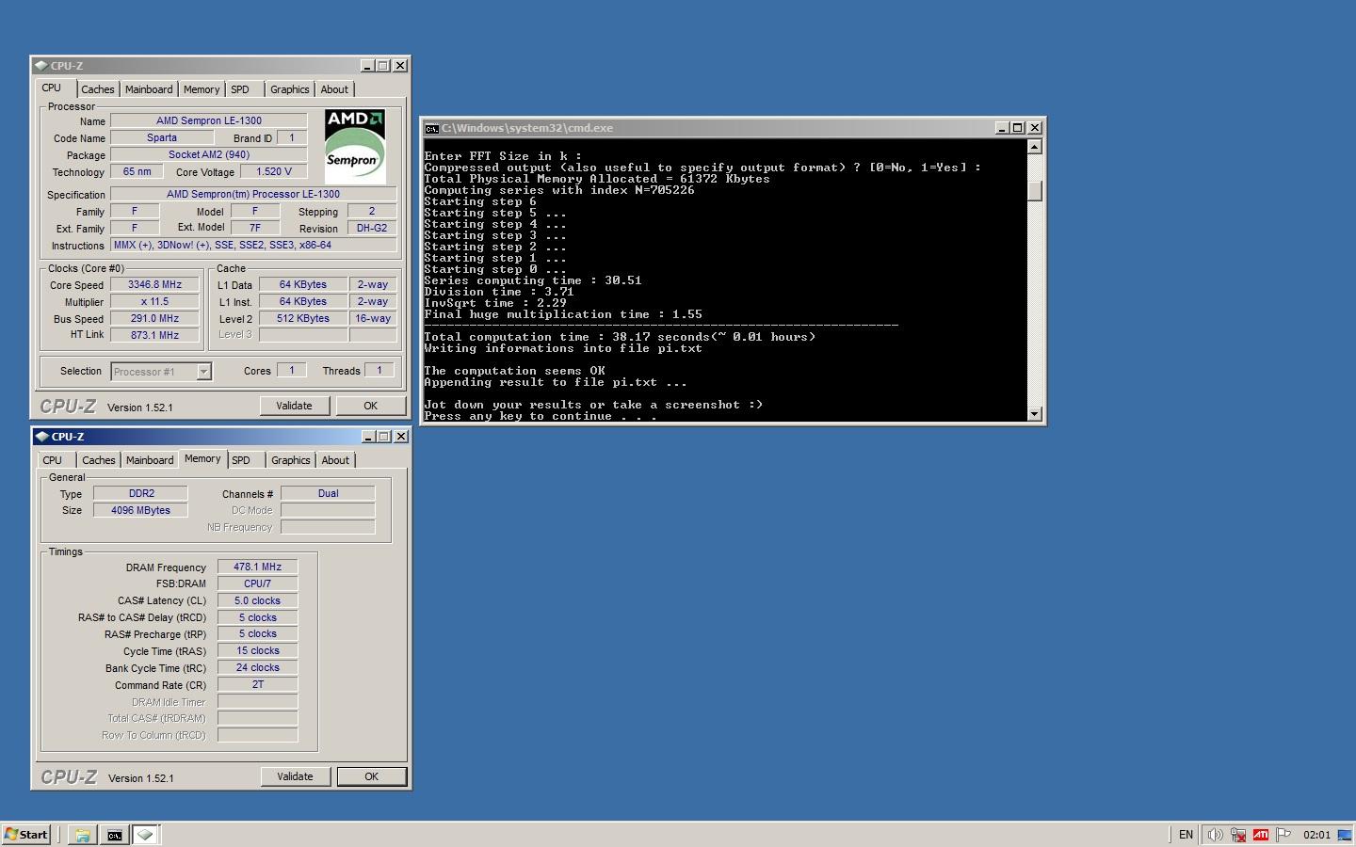1356x847 pixels.
Task: Switch to cmd window via taskbar icon
Action: 114,835
